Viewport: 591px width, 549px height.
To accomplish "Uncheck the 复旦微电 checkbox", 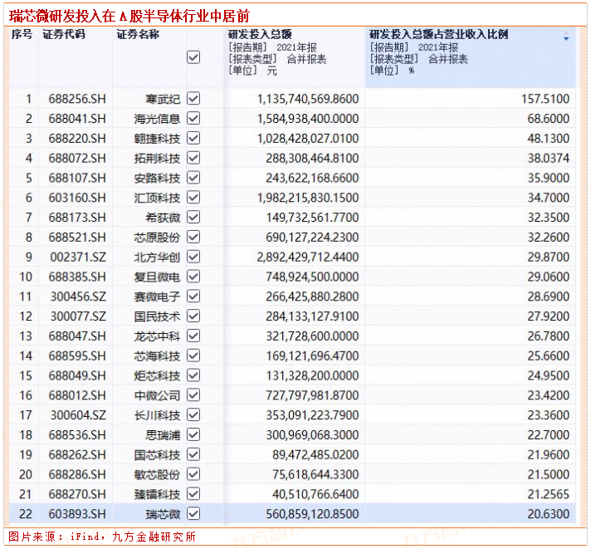I will pos(193,277).
